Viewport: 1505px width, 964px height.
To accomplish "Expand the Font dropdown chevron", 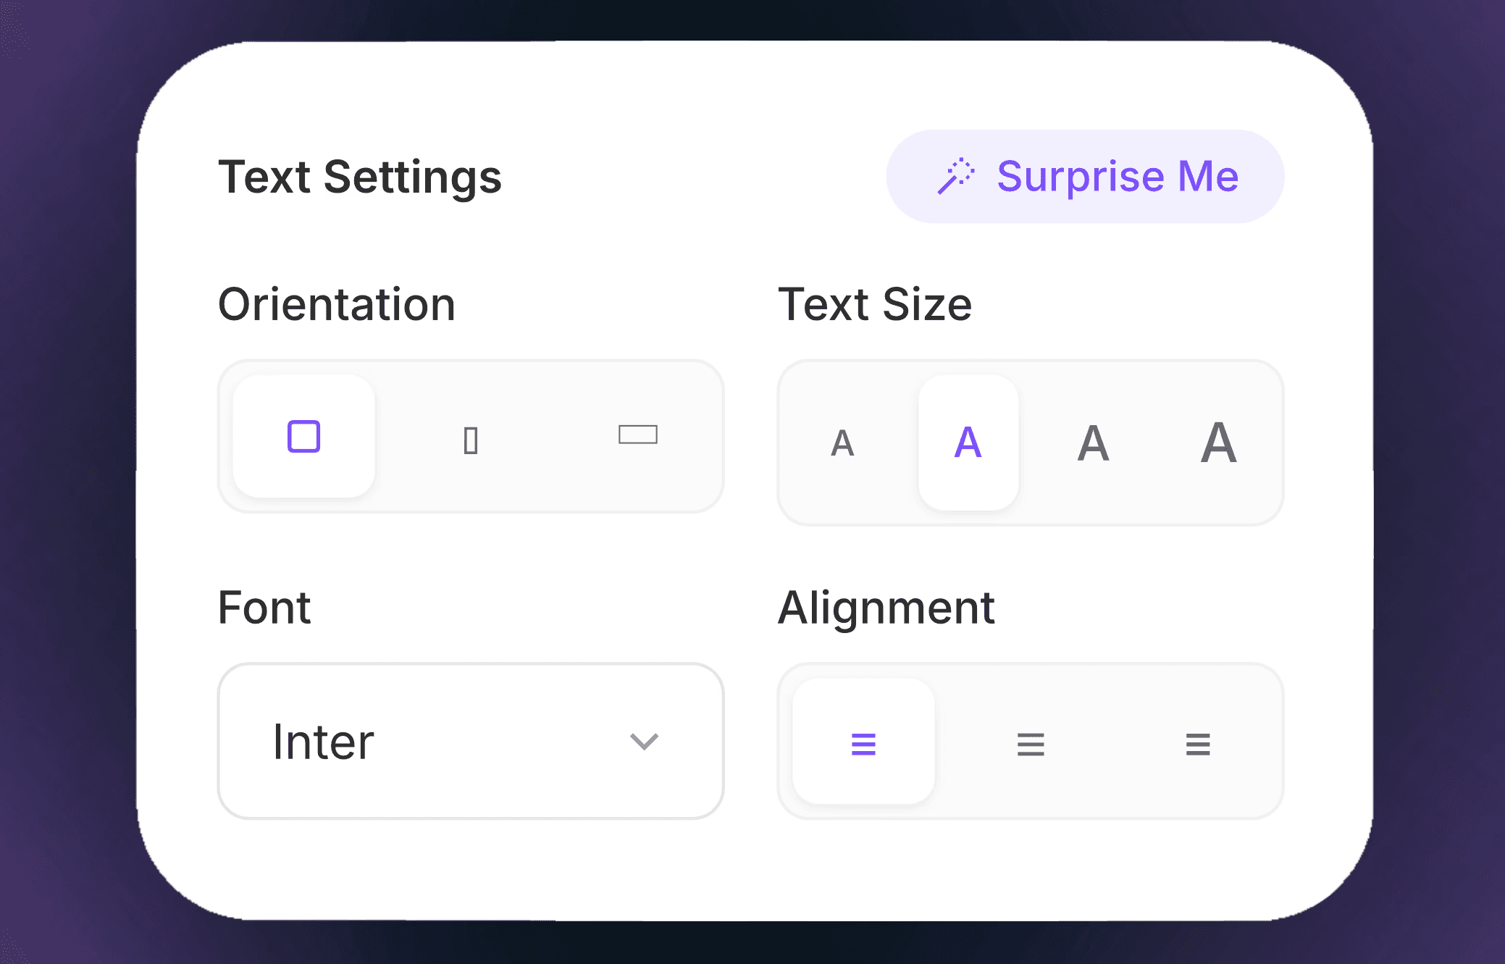I will (644, 742).
